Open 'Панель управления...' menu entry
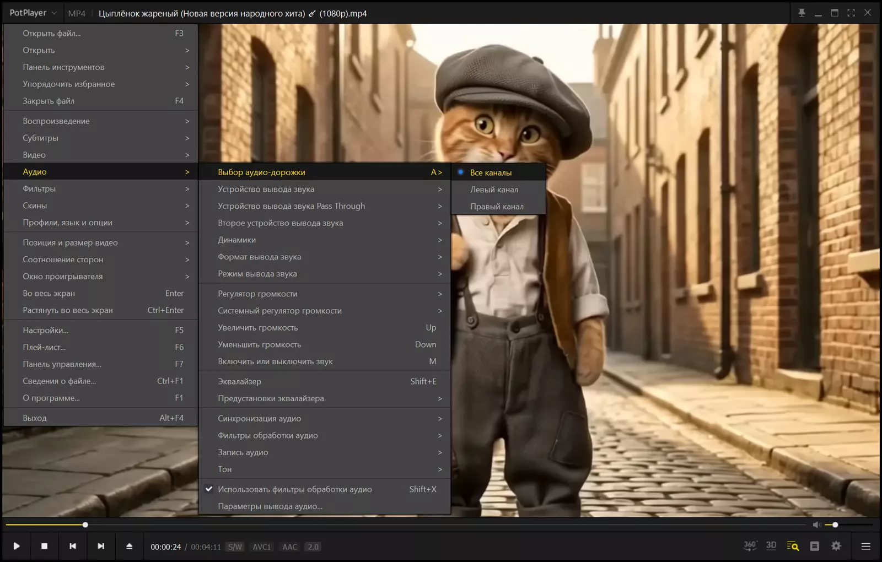Viewport: 882px width, 562px height. click(x=101, y=364)
